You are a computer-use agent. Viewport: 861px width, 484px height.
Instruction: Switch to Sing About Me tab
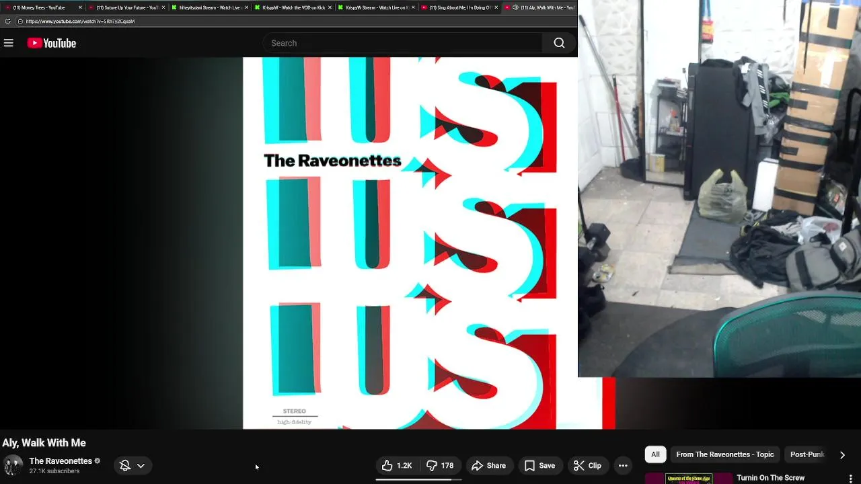tap(459, 7)
